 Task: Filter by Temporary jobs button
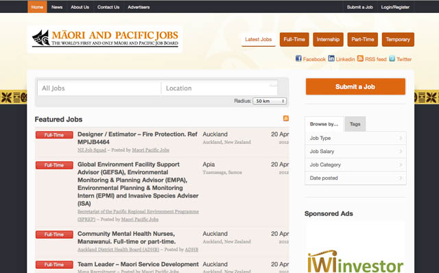click(x=398, y=40)
